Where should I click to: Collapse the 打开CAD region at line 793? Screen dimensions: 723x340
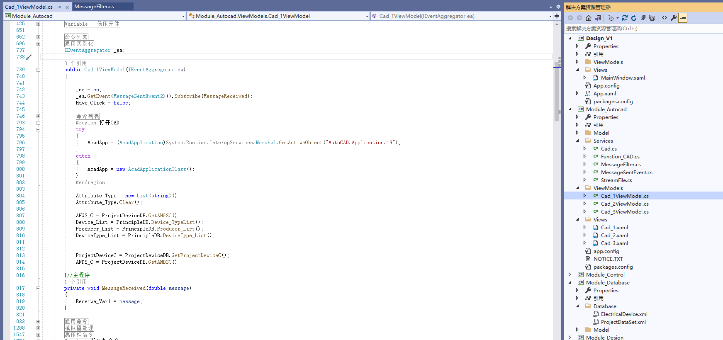(x=38, y=123)
